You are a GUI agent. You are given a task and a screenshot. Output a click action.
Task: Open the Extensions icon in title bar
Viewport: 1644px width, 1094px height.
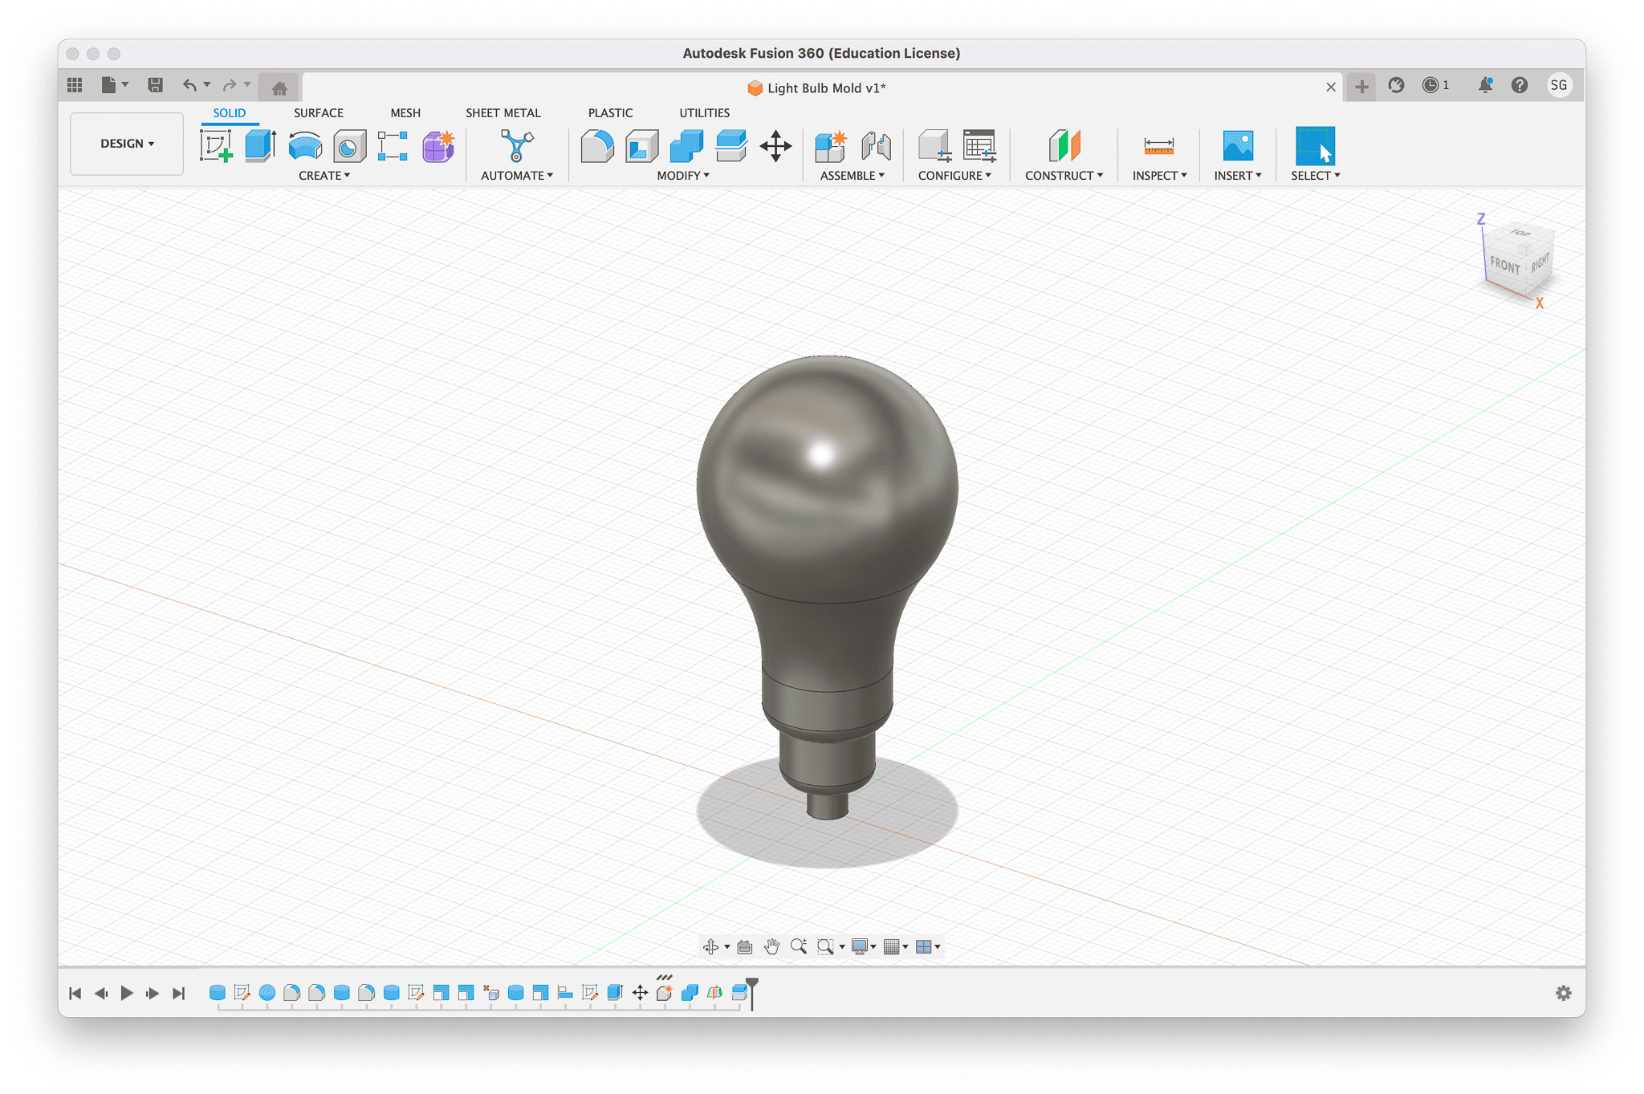[1396, 85]
